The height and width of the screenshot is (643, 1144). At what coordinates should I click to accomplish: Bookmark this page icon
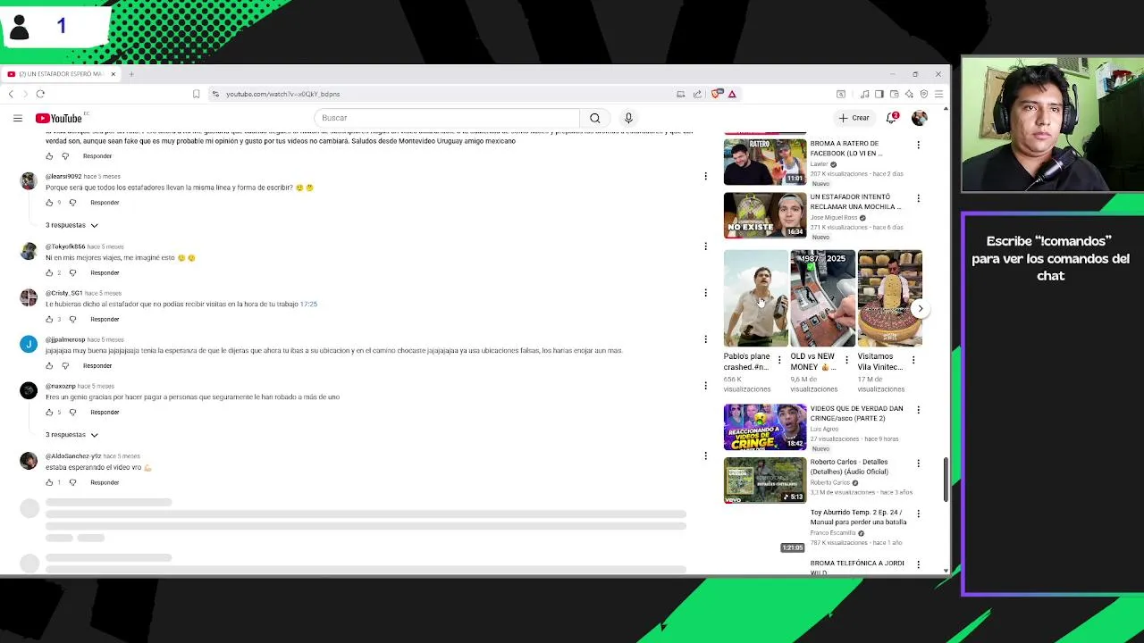196,94
